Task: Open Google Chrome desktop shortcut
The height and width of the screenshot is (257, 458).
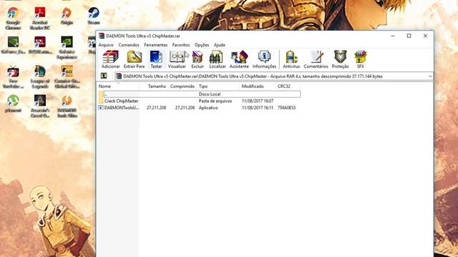Action: coord(13,18)
